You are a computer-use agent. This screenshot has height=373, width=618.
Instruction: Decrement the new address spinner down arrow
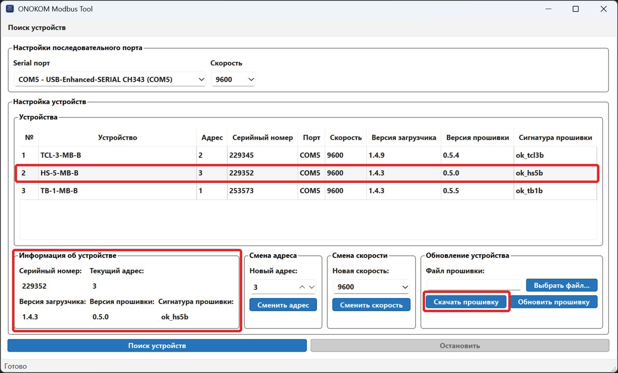point(312,287)
